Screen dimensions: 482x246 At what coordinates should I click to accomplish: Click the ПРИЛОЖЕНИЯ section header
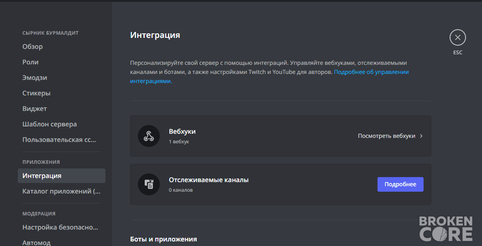[x=41, y=162]
